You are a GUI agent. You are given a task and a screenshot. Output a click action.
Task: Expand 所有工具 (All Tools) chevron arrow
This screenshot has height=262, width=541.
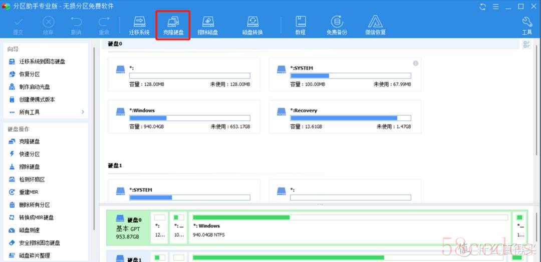click(x=83, y=112)
